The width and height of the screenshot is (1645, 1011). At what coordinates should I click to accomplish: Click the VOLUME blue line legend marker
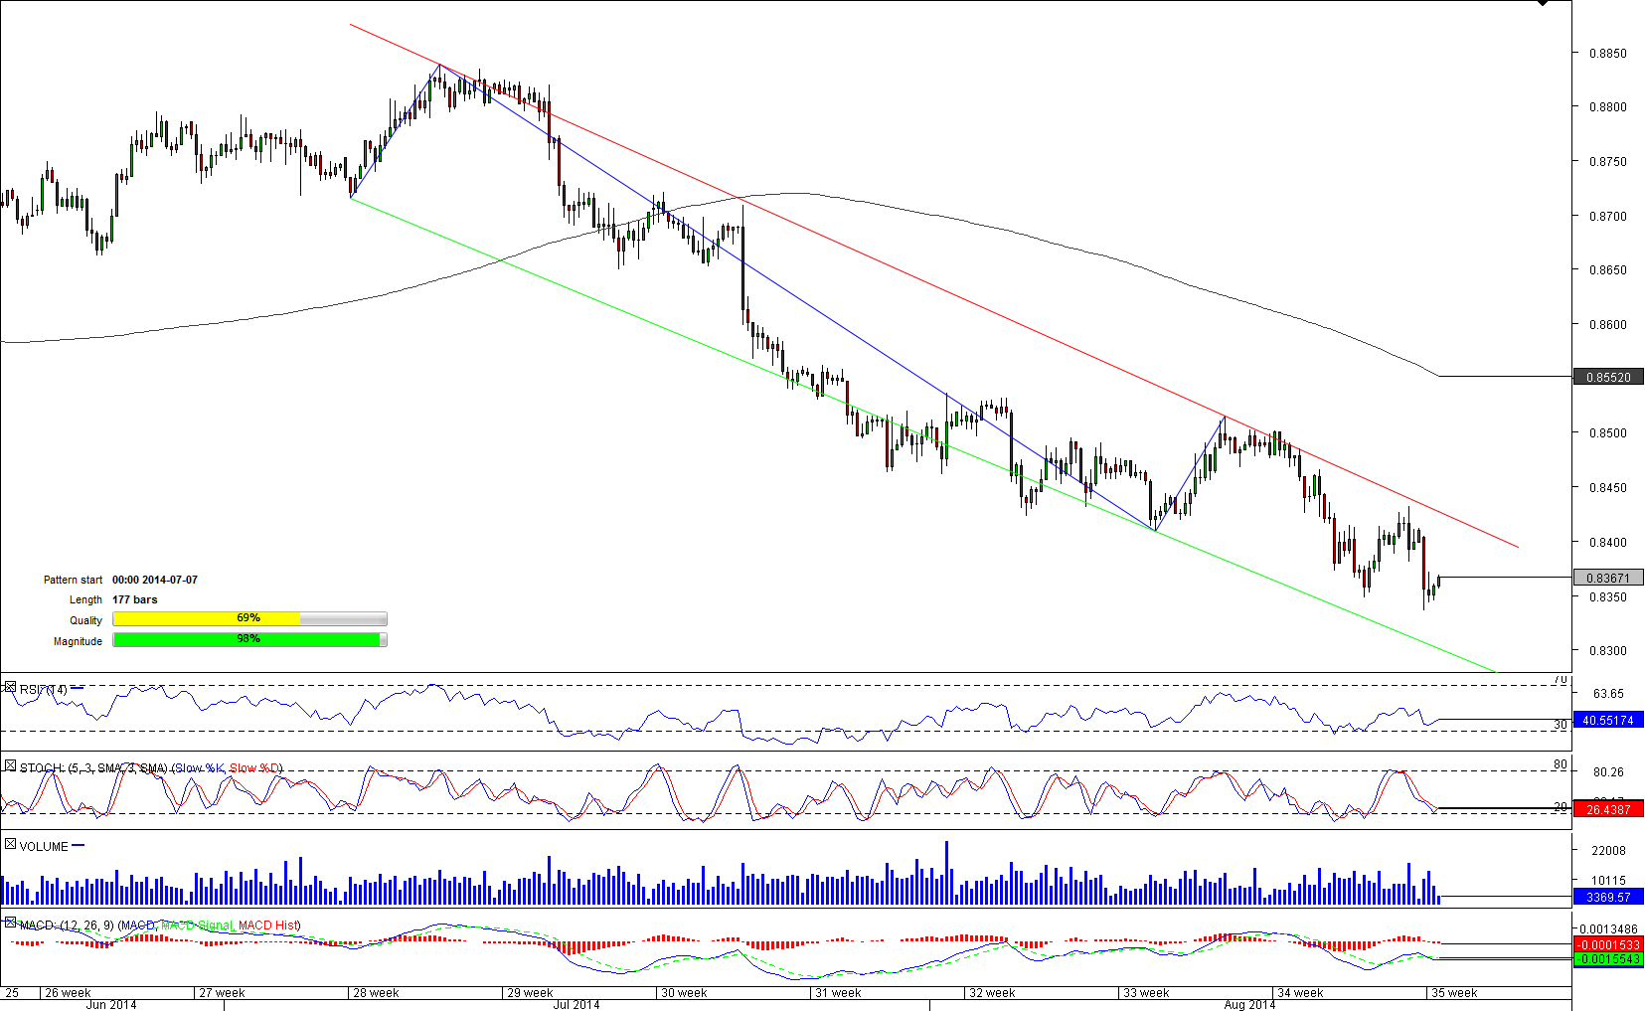pos(79,846)
